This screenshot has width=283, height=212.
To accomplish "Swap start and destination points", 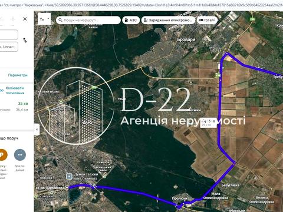I will 25,40.
